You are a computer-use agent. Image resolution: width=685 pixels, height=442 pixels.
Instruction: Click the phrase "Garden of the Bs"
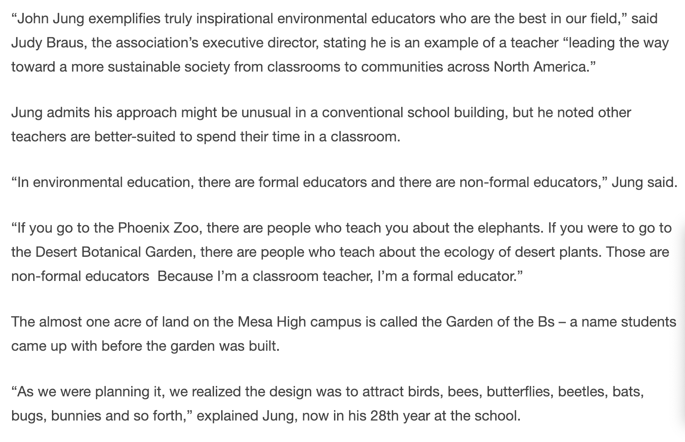point(501,322)
